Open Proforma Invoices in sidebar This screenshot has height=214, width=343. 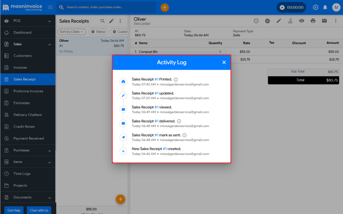[x=28, y=91]
